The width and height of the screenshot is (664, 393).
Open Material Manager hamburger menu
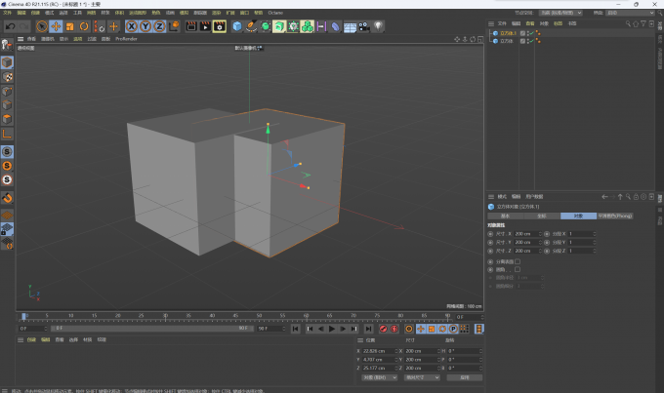[21, 339]
